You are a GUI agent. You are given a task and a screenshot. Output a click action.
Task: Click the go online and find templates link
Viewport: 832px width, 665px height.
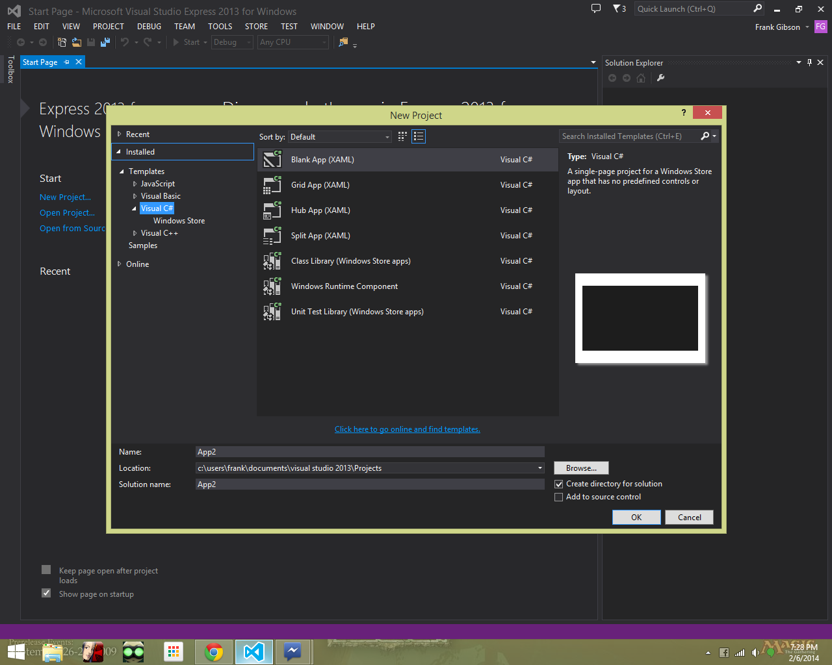point(408,429)
